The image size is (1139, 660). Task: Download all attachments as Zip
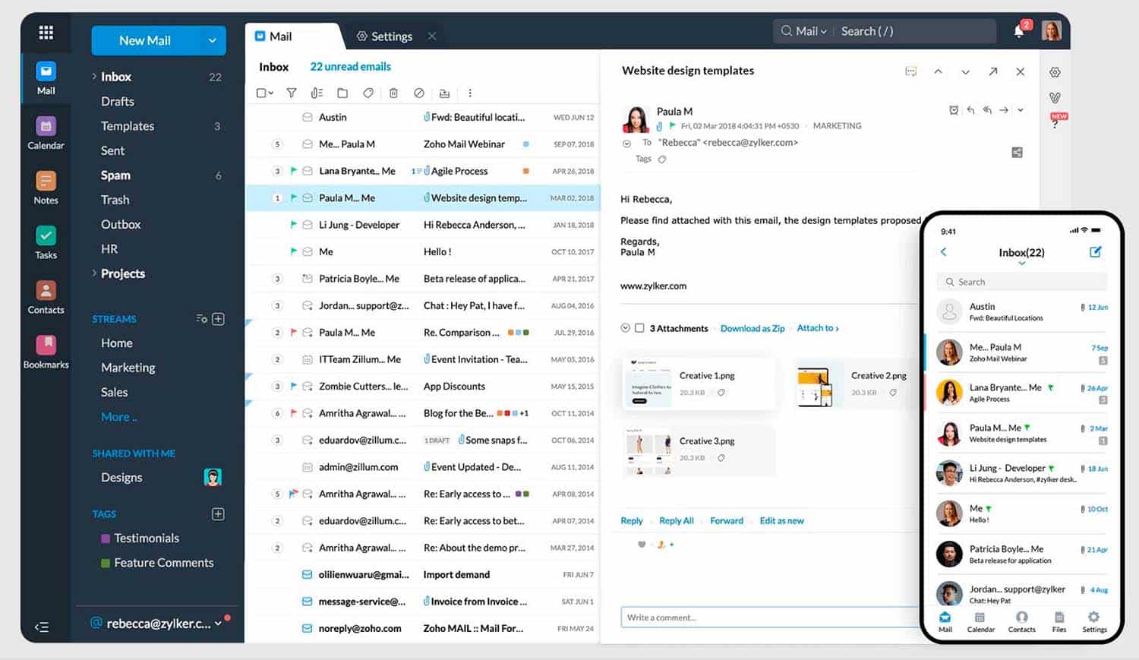[x=752, y=328]
